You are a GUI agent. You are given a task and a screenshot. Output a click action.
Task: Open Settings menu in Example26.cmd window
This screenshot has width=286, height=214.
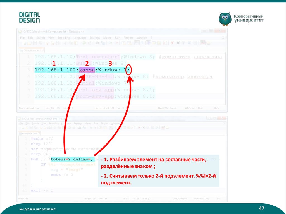(78, 124)
